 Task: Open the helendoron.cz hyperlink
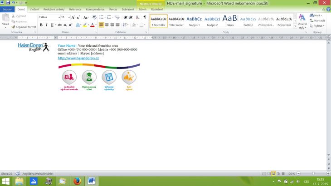point(78,58)
